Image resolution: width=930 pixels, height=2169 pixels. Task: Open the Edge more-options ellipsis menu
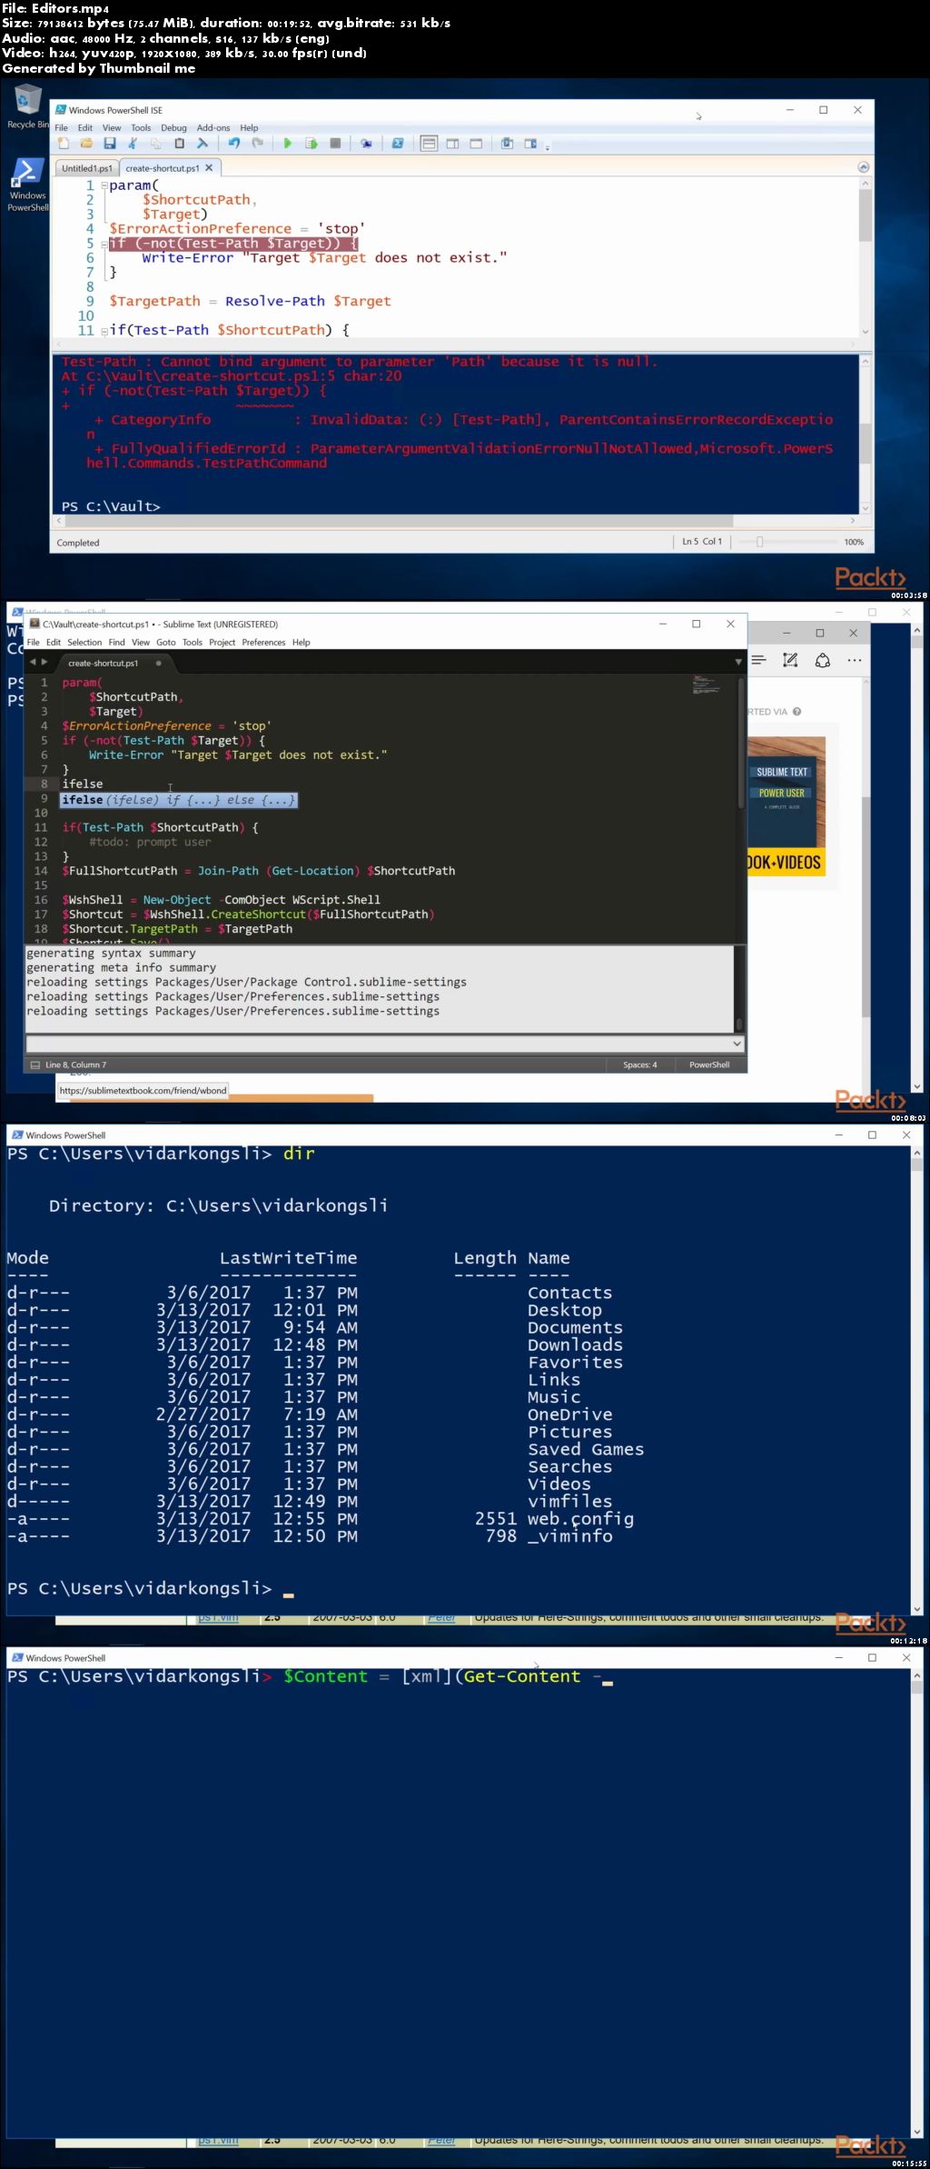click(x=855, y=661)
